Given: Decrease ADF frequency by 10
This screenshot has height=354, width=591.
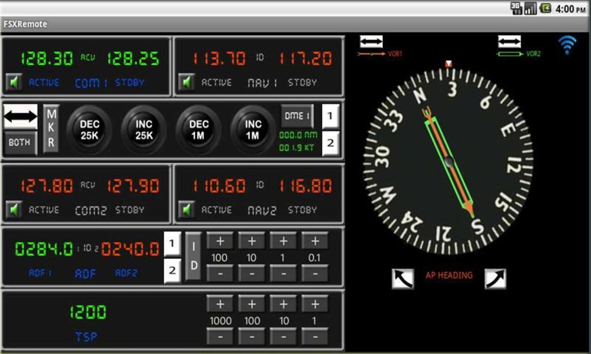Looking at the screenshot, I should 252,274.
